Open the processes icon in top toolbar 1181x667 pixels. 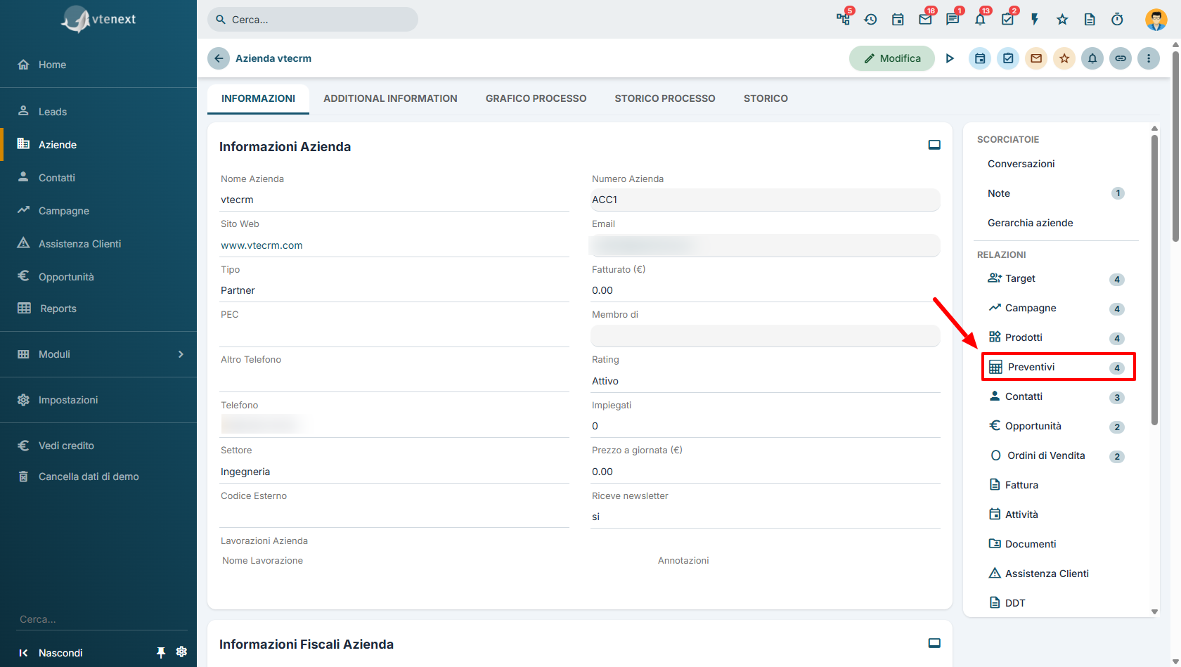click(843, 19)
